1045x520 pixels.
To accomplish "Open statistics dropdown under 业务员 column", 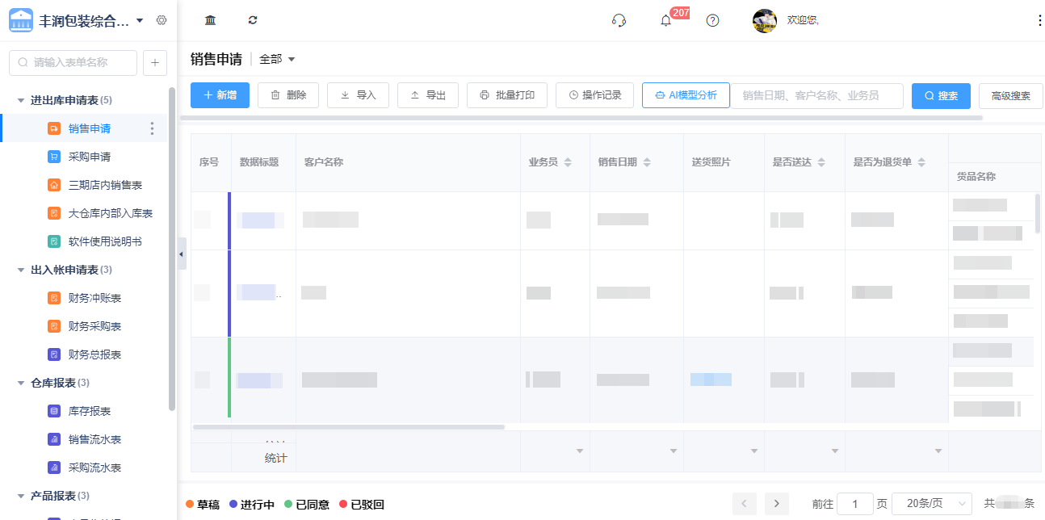I will (579, 451).
